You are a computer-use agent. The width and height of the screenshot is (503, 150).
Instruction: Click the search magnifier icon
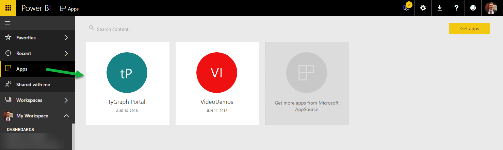pyautogui.click(x=92, y=28)
